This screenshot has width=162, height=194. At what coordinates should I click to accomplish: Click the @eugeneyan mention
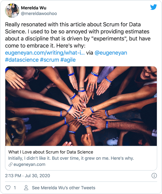pyautogui.click(x=111, y=53)
